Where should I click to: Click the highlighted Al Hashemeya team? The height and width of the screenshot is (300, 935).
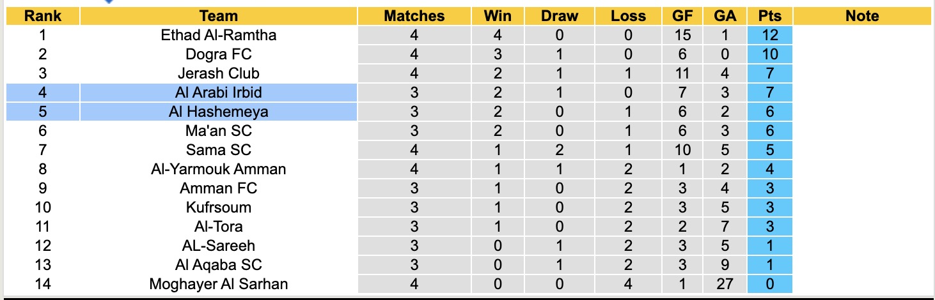click(x=218, y=112)
